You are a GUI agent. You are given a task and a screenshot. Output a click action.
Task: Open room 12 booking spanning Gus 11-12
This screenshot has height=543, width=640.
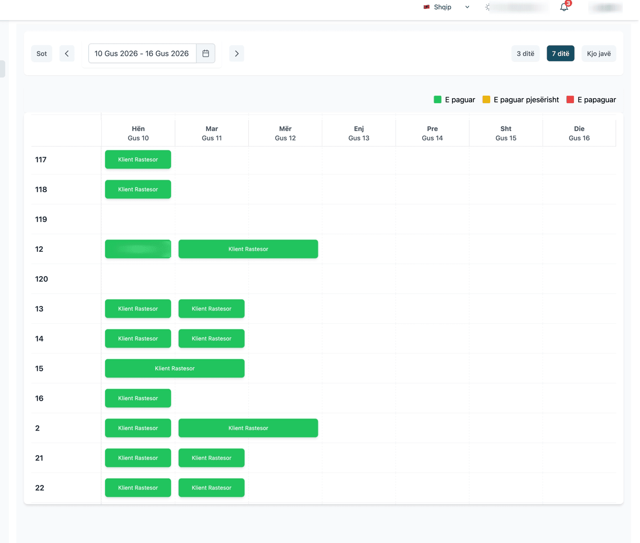point(248,249)
